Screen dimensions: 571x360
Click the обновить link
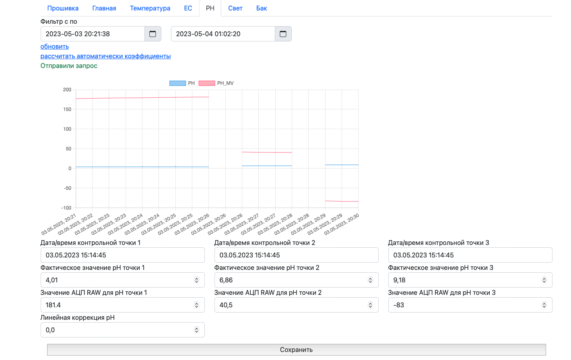(55, 47)
